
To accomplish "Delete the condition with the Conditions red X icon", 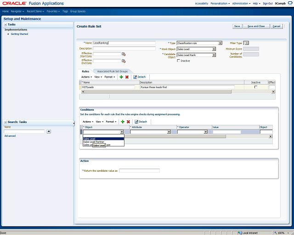I will coord(128,122).
